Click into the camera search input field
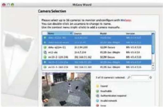The width and height of the screenshot is (163, 107). click(x=140, y=77)
